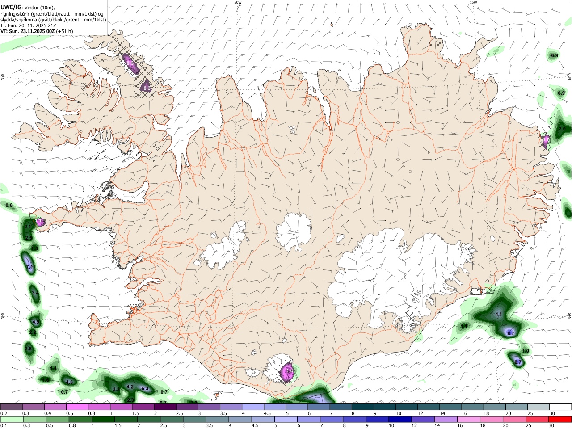
Task: Select the pale green bottom-row swatch labelled 0.1
Action: point(12,419)
